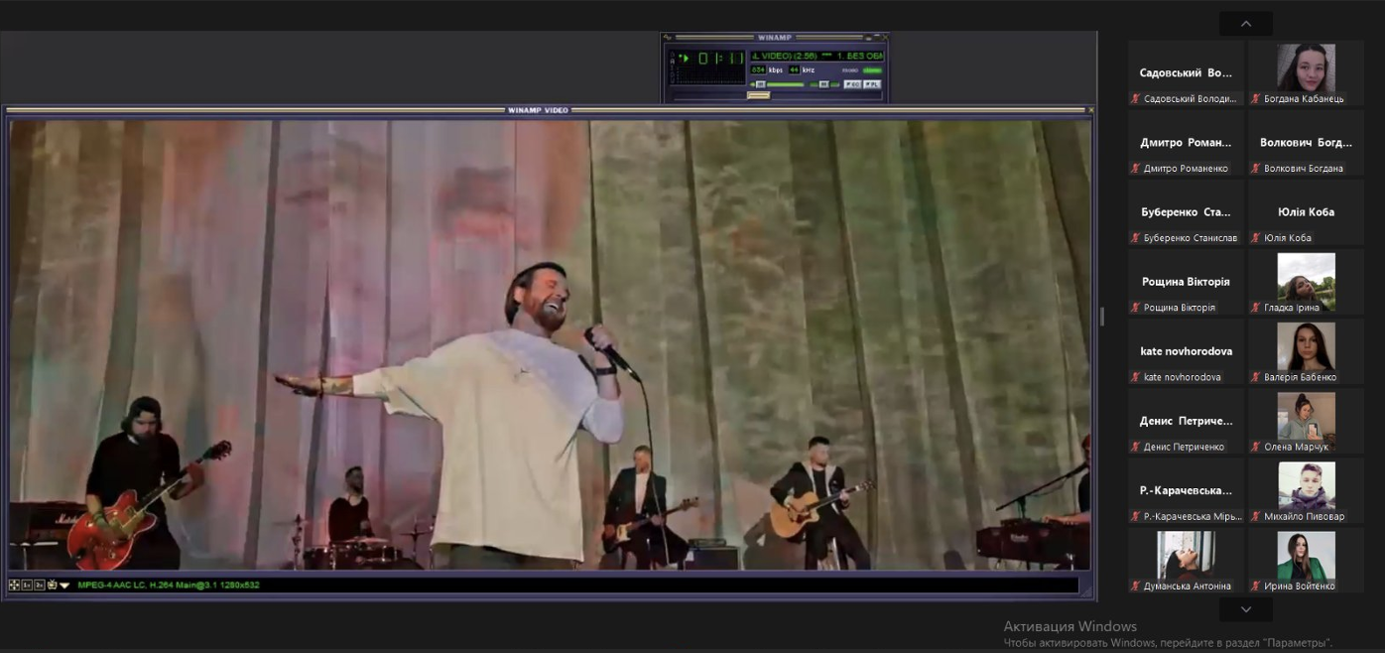Toggle the Winamp EQ button

coord(852,84)
